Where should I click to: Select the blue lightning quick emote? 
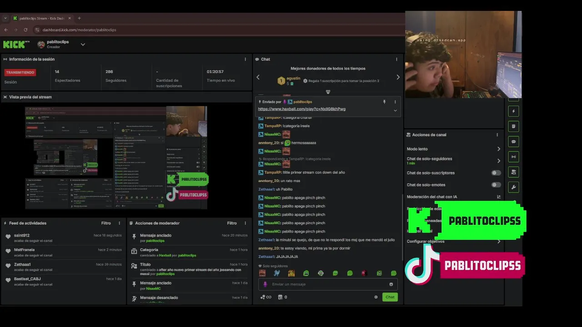276,273
